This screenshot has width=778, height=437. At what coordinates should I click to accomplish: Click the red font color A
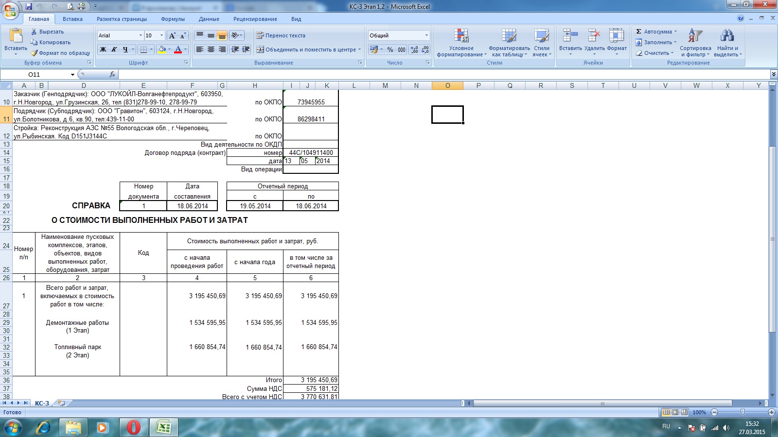178,50
